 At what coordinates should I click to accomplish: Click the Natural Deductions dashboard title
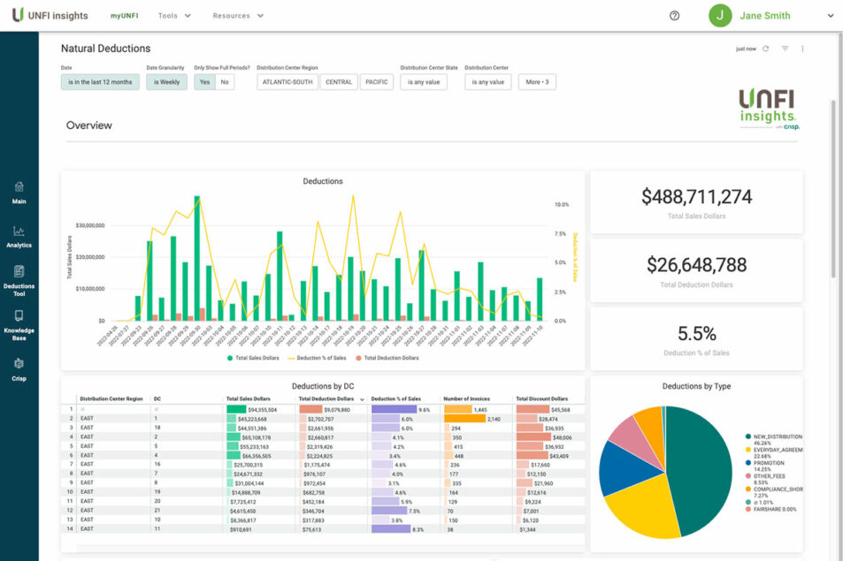[x=105, y=49]
